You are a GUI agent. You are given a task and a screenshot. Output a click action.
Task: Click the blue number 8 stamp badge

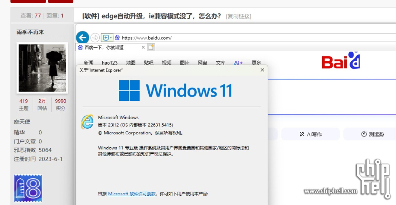[28, 188]
